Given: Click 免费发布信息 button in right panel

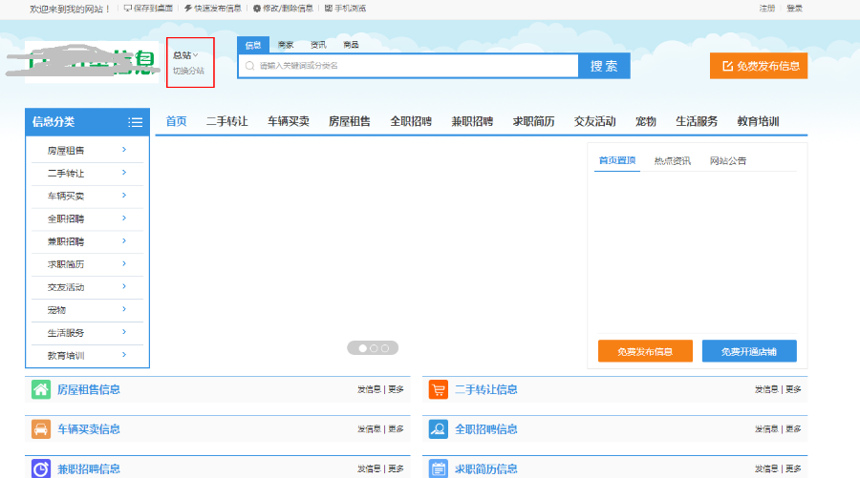Looking at the screenshot, I should [x=645, y=351].
